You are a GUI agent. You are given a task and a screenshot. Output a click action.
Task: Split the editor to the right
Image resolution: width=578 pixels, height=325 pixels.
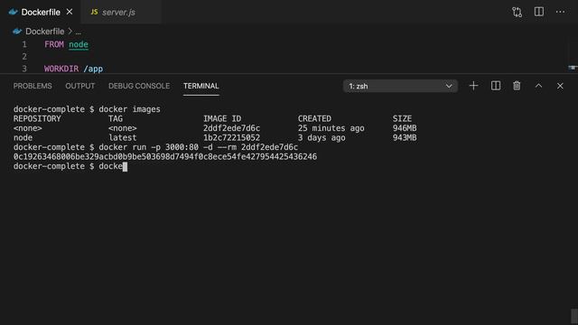538,12
